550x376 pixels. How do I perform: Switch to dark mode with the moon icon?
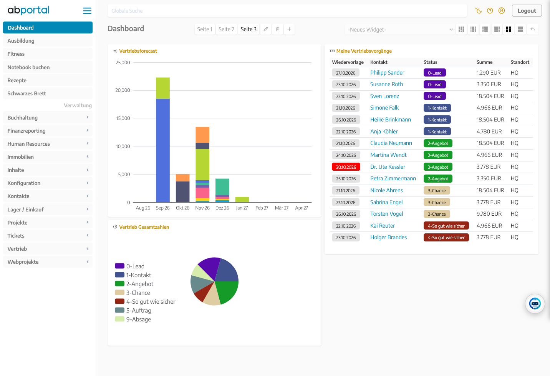(479, 11)
